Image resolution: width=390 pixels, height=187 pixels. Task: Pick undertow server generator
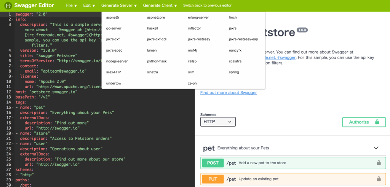[113, 83]
